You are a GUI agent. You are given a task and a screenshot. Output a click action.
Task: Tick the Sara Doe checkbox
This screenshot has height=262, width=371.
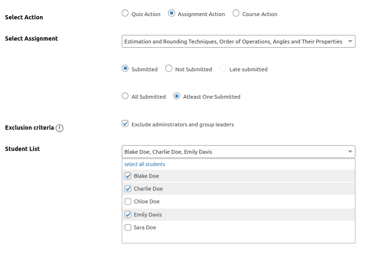128,228
